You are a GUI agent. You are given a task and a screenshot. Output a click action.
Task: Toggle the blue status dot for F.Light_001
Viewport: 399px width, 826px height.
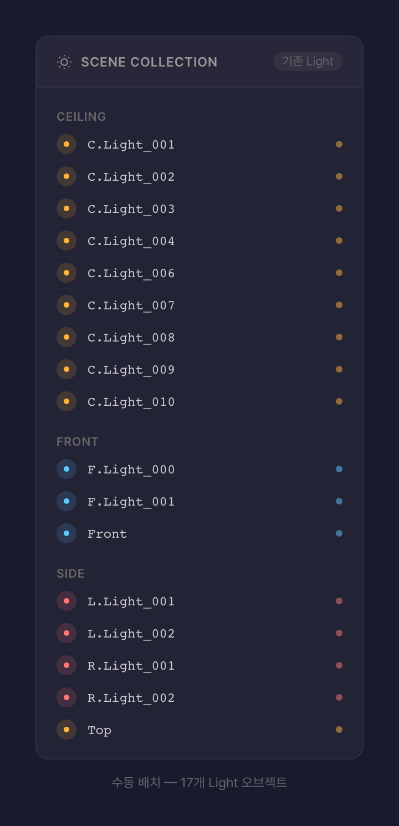coord(339,501)
